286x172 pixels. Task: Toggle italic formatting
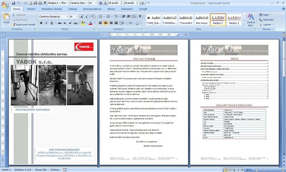[x=47, y=23]
